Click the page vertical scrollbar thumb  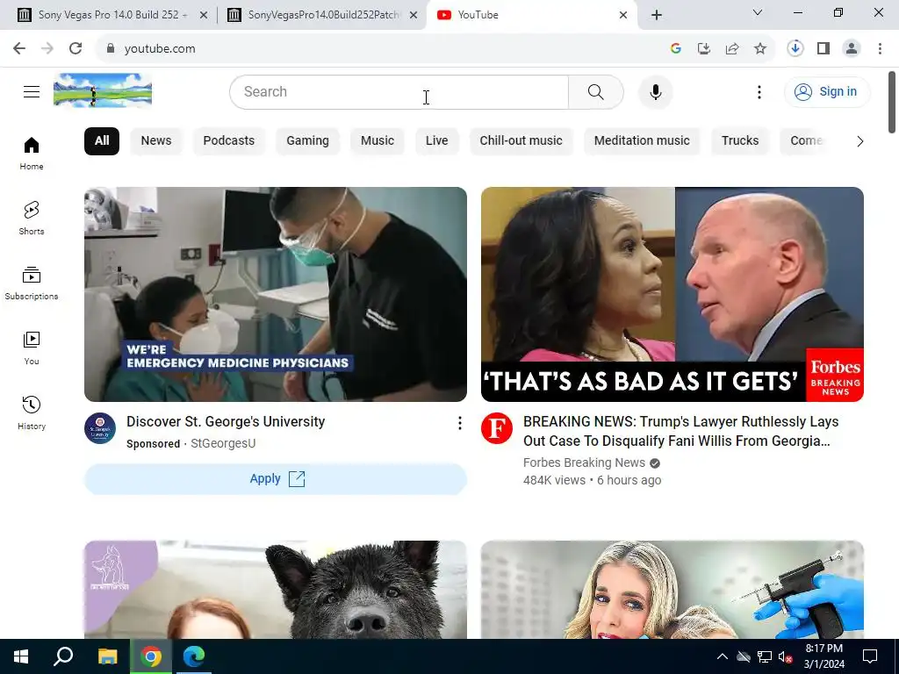point(892,102)
